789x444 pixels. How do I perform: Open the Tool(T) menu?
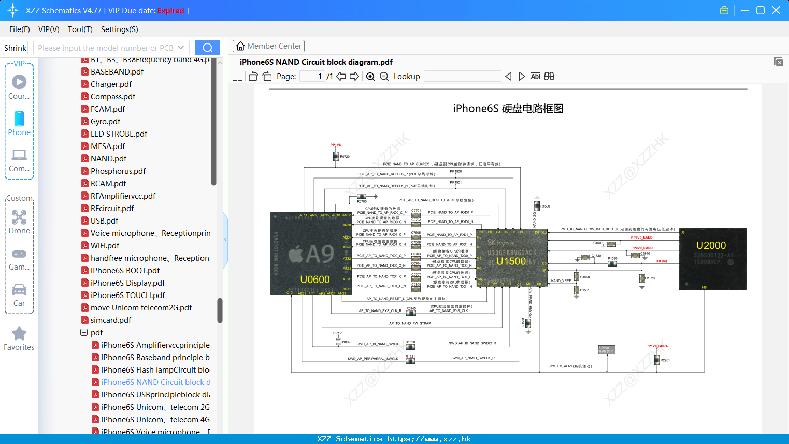pyautogui.click(x=80, y=29)
